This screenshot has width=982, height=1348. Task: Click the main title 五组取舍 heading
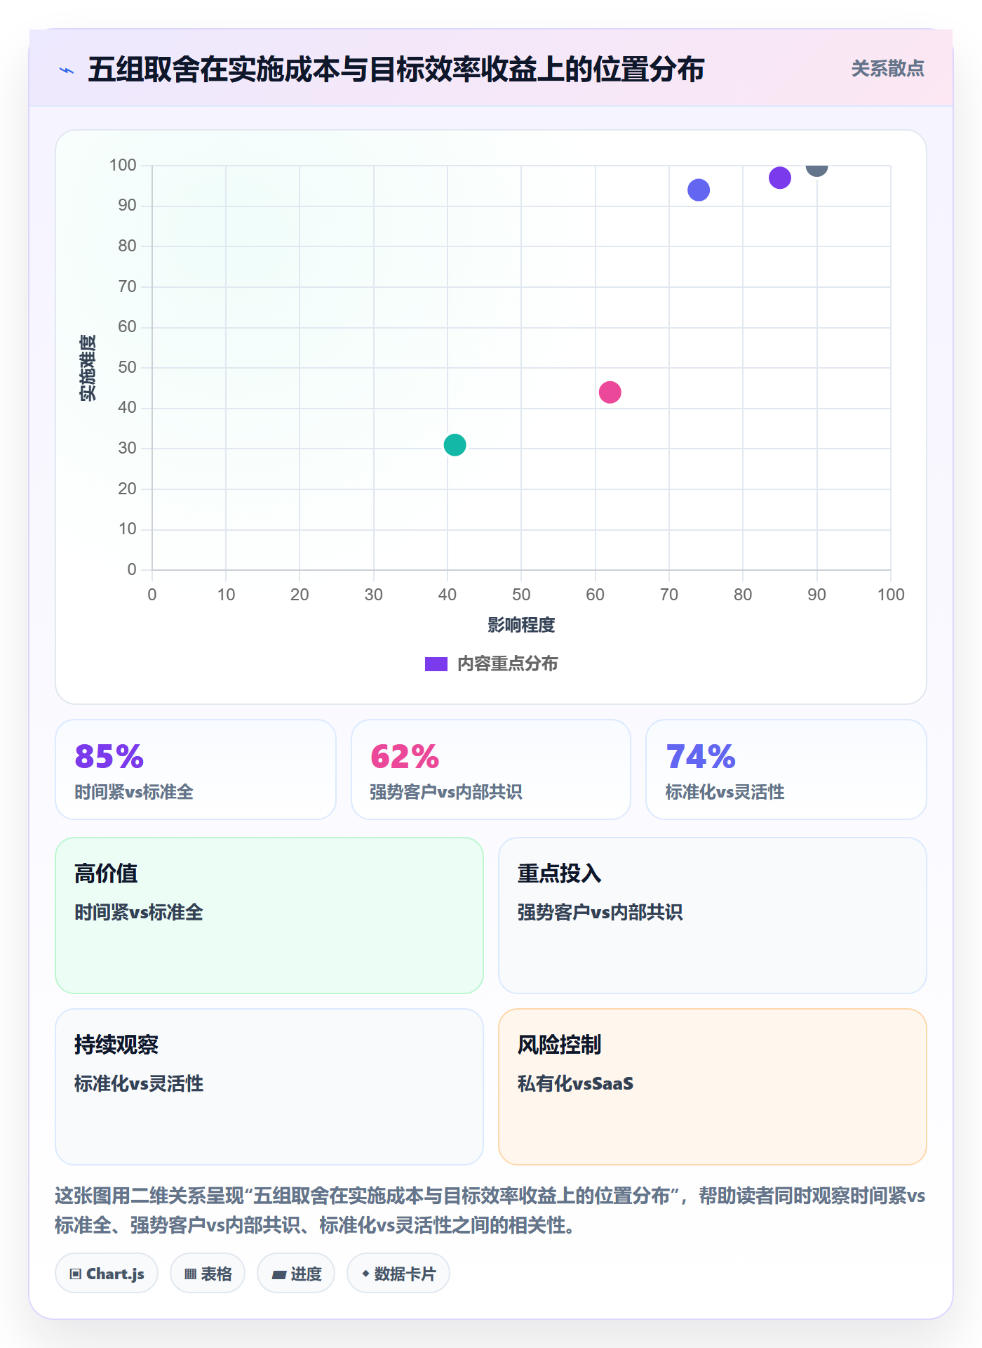click(x=396, y=70)
